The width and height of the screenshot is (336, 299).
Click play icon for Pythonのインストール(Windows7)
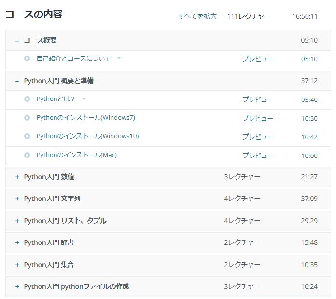[27, 118]
